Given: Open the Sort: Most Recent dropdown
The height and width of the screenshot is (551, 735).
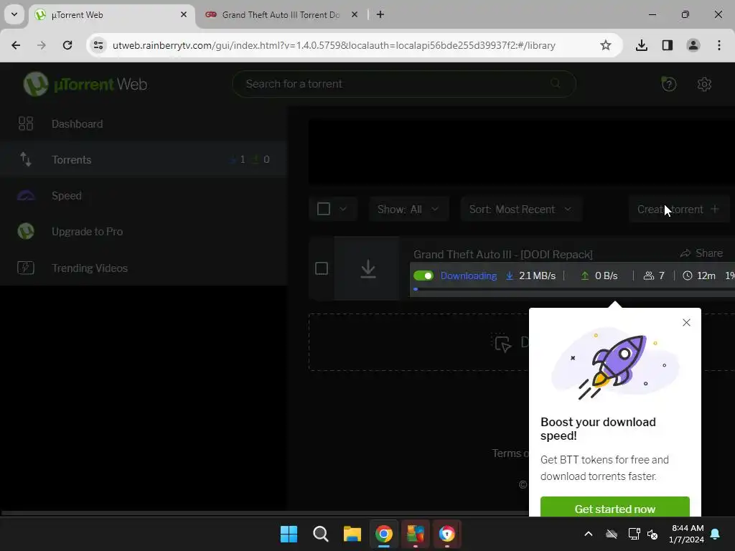Looking at the screenshot, I should coord(521,209).
